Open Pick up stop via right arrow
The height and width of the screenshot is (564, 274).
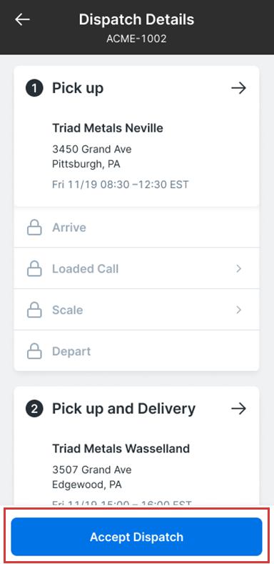(238, 88)
